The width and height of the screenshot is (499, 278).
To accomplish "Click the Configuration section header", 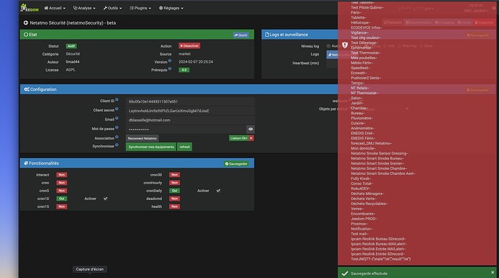I will [x=179, y=90].
